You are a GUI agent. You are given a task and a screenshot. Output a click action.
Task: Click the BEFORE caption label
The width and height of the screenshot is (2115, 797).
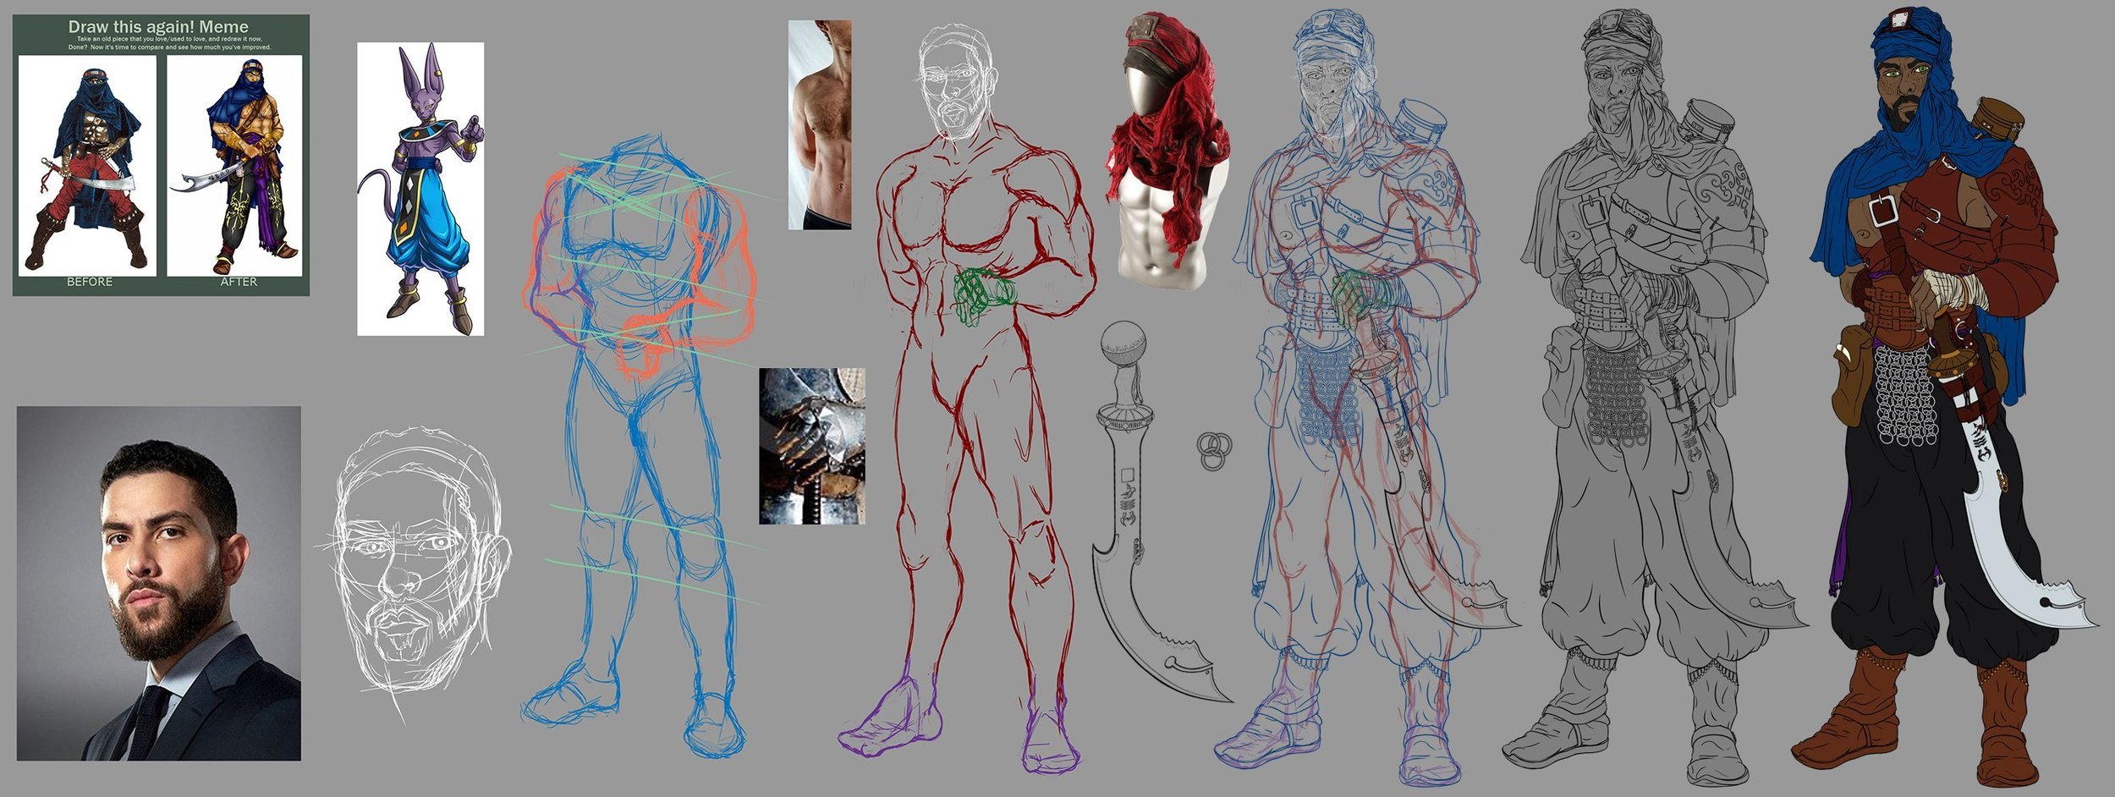(89, 282)
